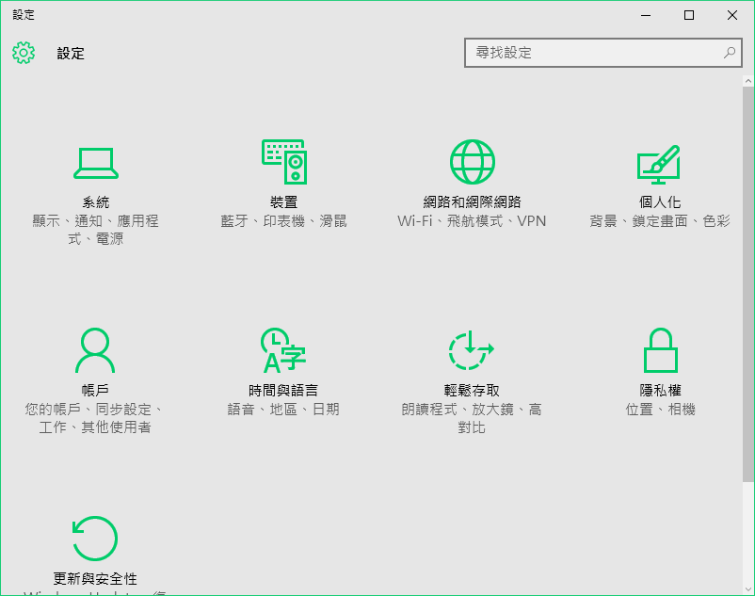Open the 個人化 paintbrush and monitor icon

(x=659, y=164)
